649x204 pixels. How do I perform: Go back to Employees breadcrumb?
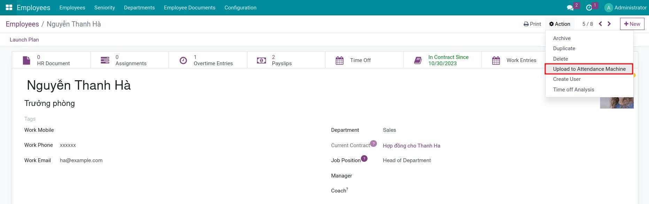pyautogui.click(x=22, y=24)
